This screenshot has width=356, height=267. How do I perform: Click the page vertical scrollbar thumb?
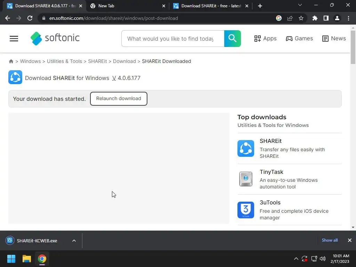(x=353, y=47)
